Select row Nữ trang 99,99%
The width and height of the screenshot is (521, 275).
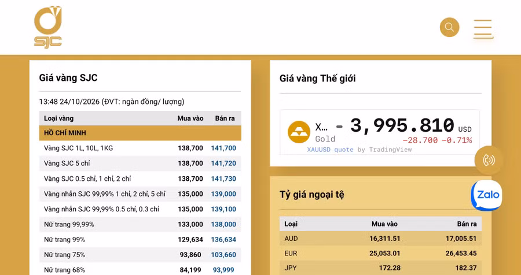[x=140, y=225]
